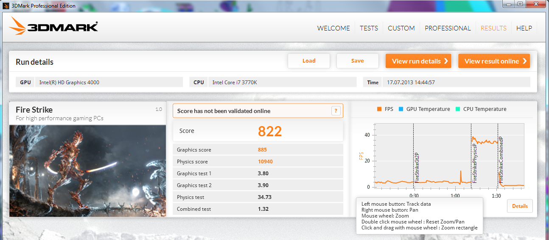The width and height of the screenshot is (549, 240).
Task: Toggle the GPU Temperature legend swatch
Action: click(x=401, y=109)
